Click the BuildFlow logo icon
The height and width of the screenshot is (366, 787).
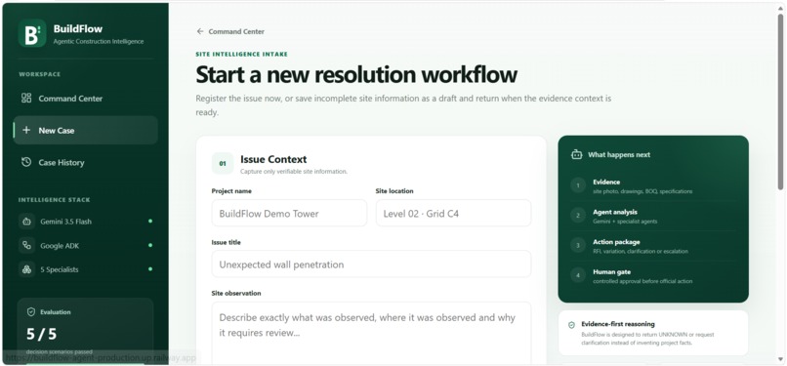32,33
